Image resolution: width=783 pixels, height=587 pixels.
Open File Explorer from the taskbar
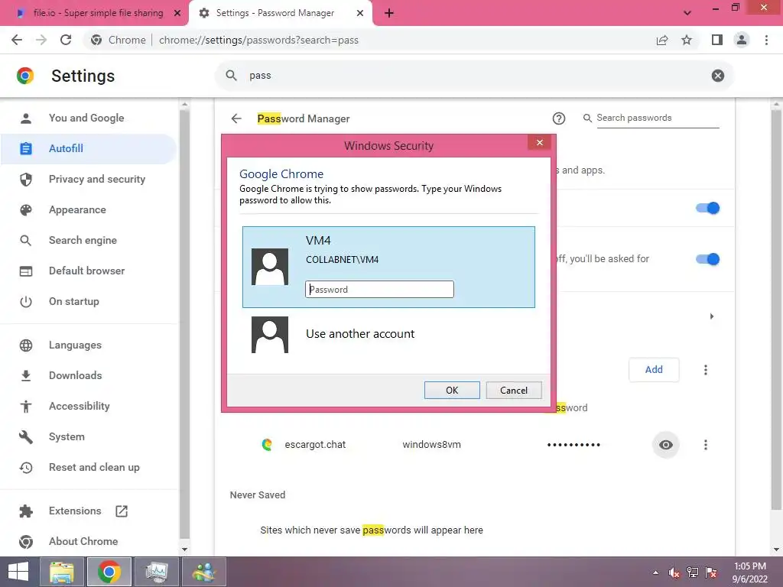pos(62,572)
